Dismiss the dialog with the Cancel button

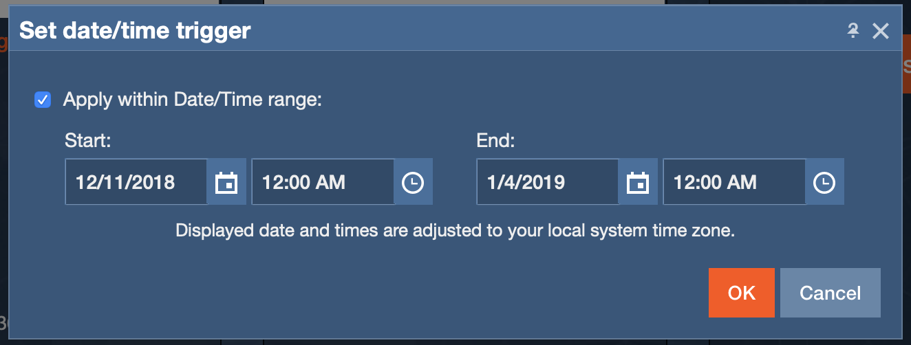(x=830, y=293)
